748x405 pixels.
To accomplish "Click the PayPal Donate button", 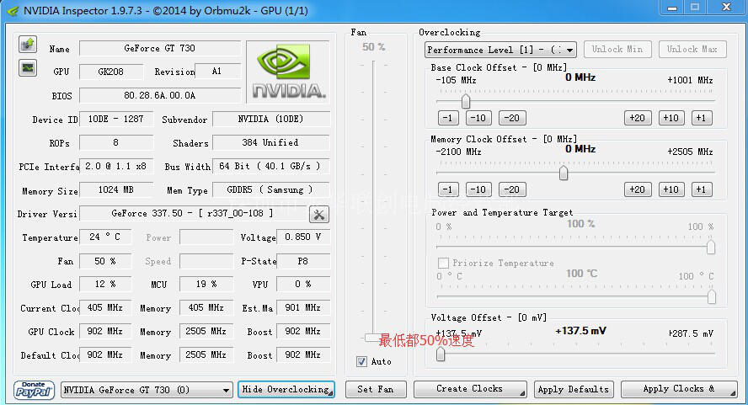I will click(34, 390).
